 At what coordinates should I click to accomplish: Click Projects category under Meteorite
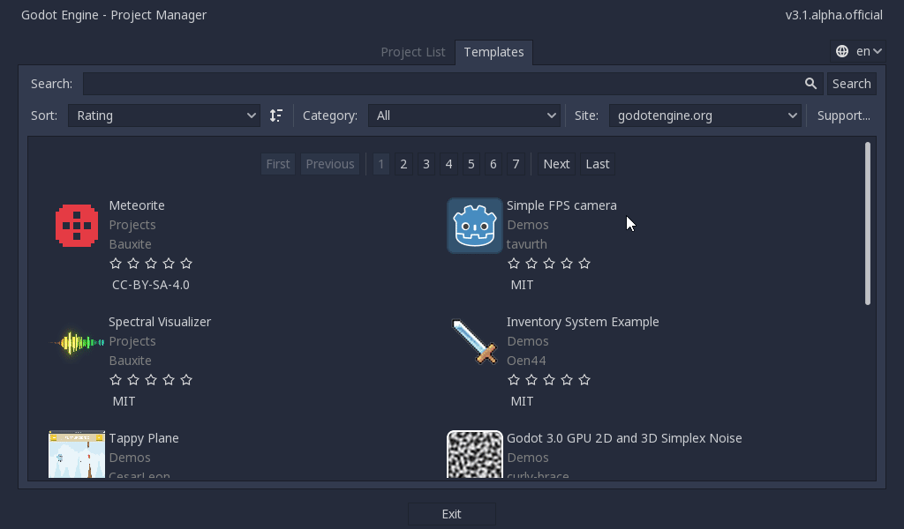click(132, 225)
